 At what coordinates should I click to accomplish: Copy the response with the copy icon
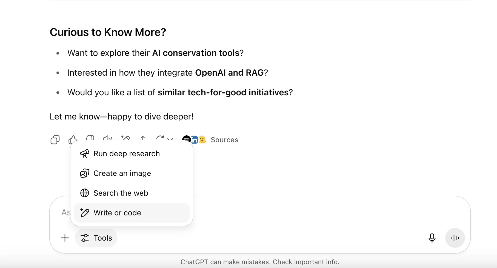pos(55,140)
